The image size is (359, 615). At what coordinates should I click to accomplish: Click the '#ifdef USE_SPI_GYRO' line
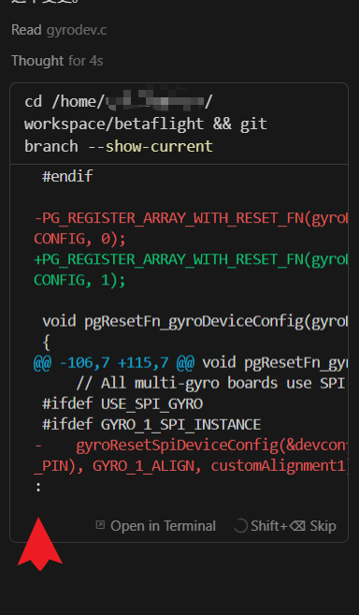tap(122, 404)
